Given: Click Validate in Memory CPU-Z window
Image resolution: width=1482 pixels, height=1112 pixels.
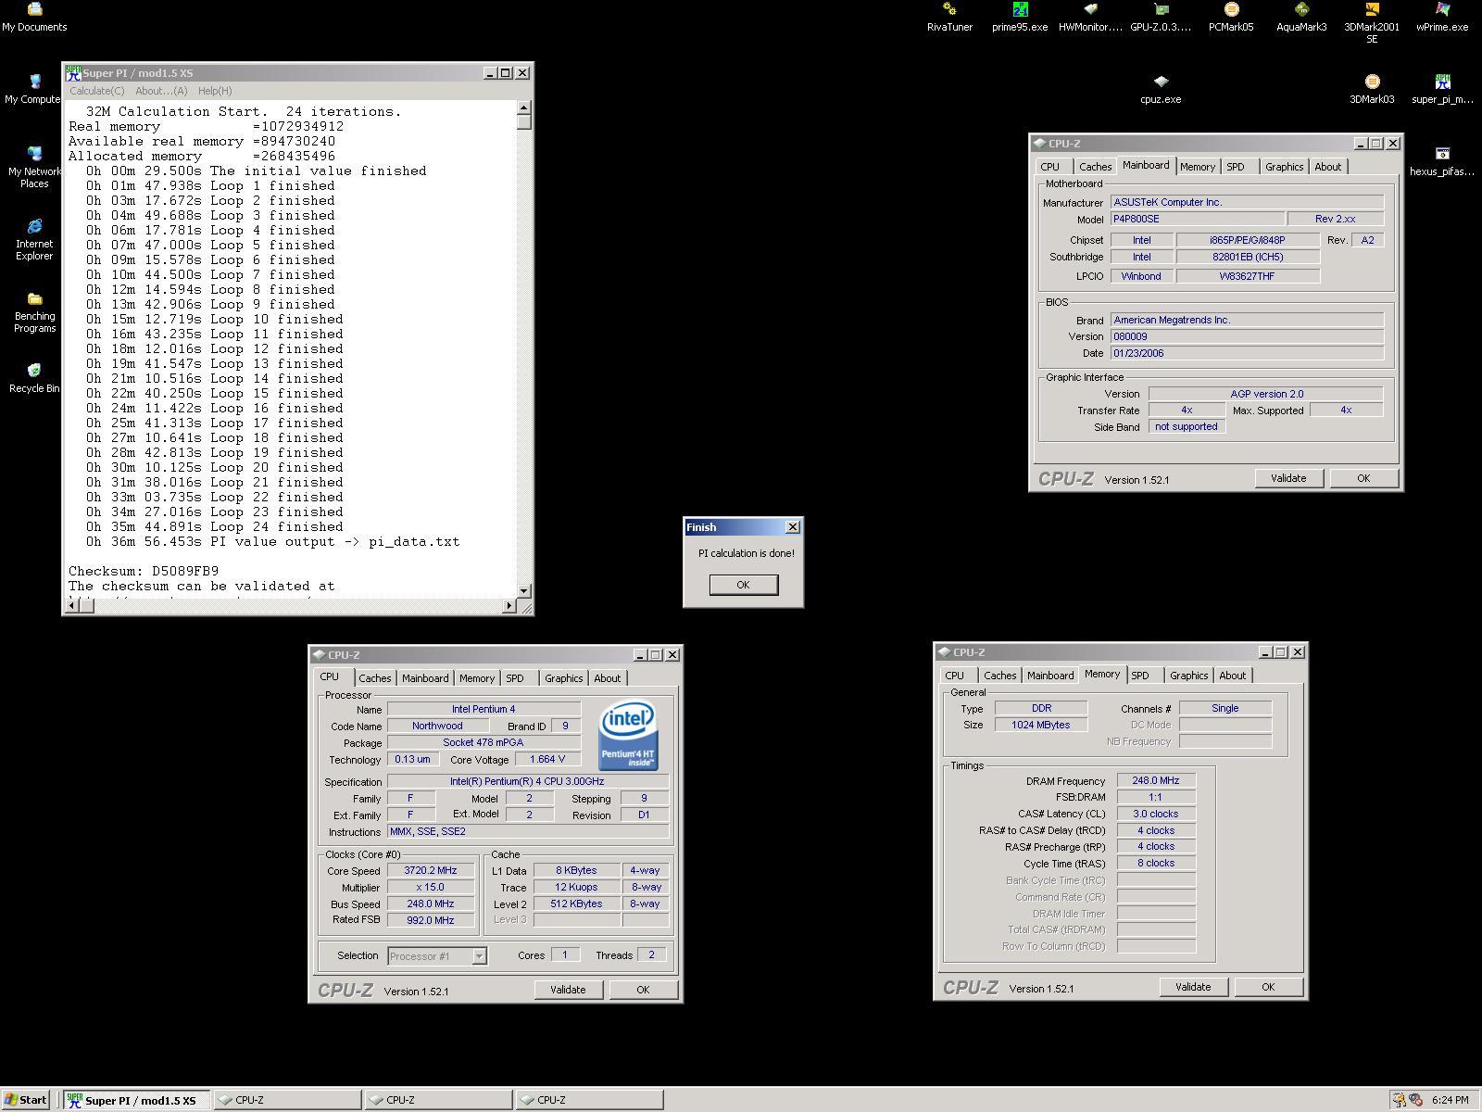Looking at the screenshot, I should point(1193,987).
